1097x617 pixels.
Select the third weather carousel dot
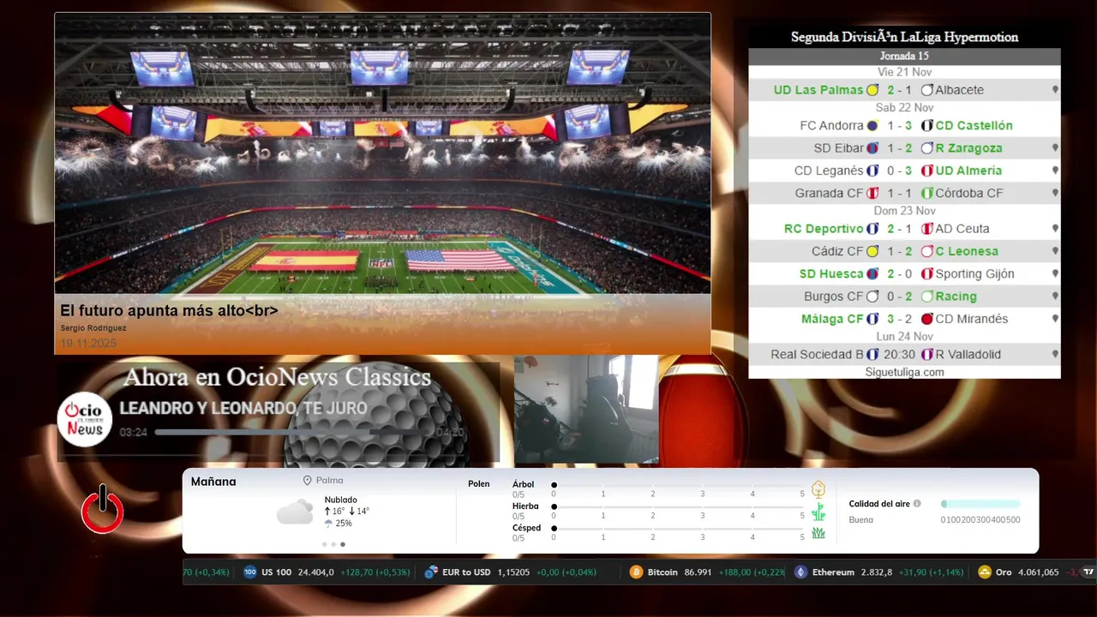tap(343, 544)
